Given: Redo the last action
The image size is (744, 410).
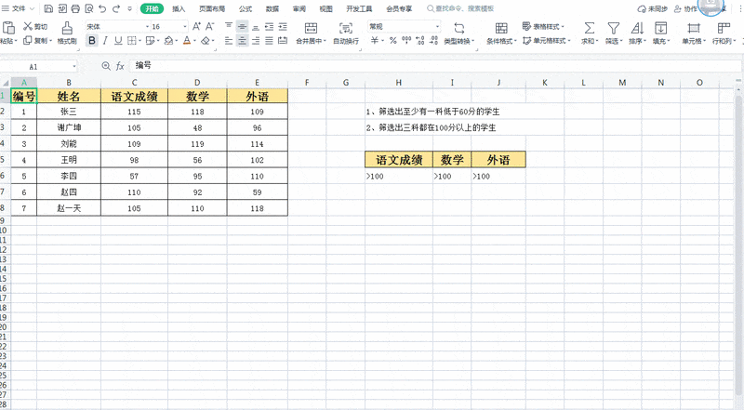Looking at the screenshot, I should coord(116,8).
